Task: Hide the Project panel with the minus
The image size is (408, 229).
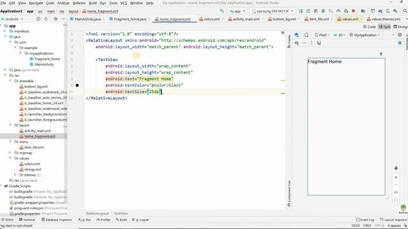Action: click(63, 19)
